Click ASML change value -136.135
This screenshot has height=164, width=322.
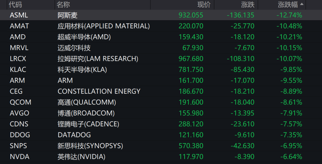pos(241,15)
